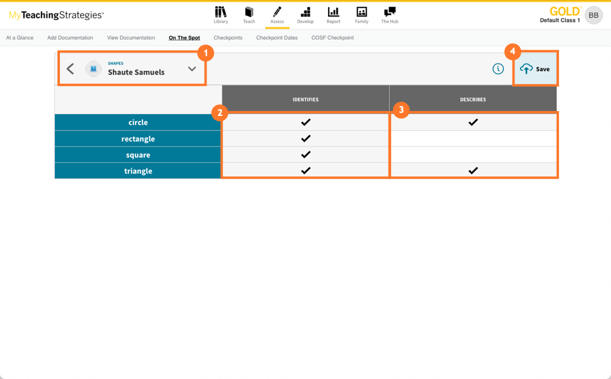
Task: Toggle triangle Describes checkmark
Action: tap(473, 171)
